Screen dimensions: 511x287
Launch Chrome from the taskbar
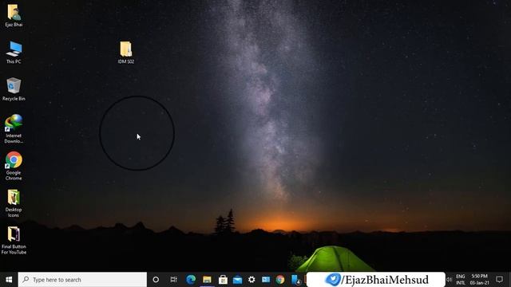280,280
